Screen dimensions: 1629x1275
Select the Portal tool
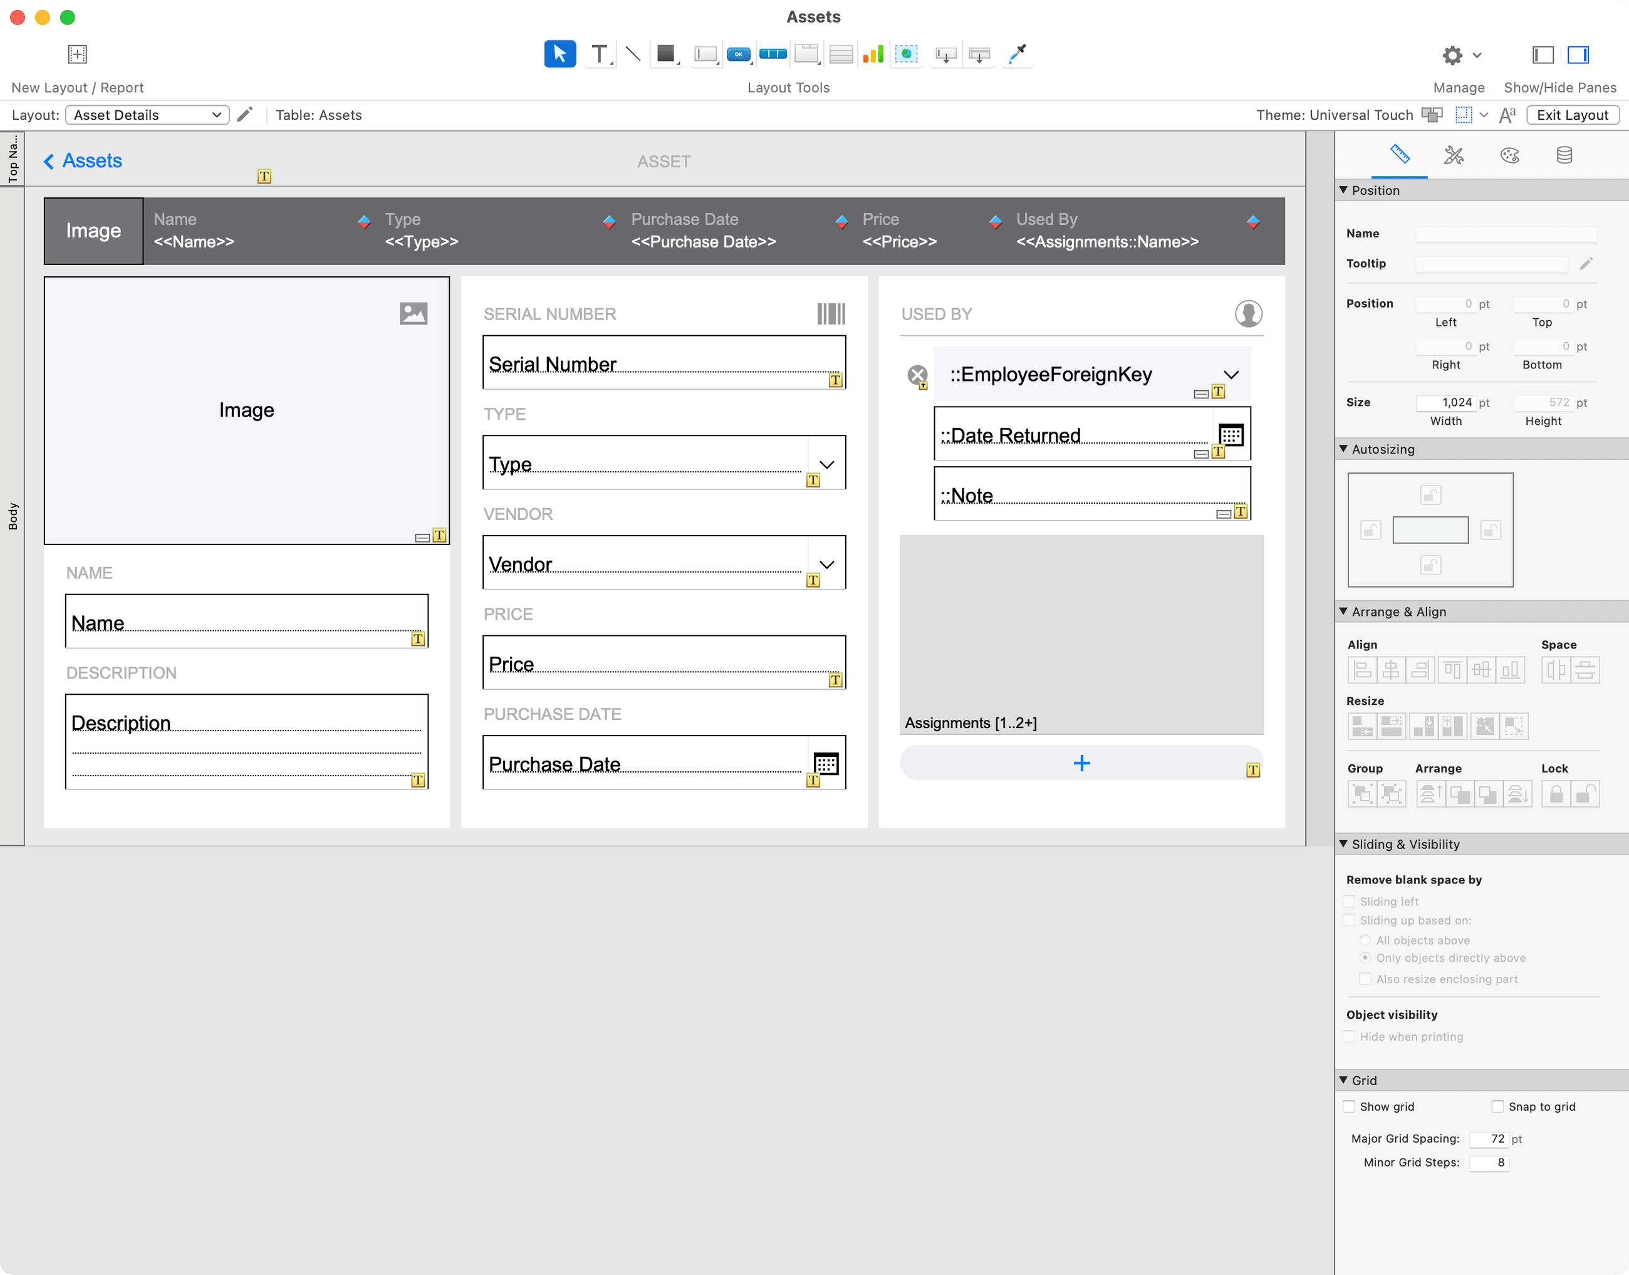[840, 54]
